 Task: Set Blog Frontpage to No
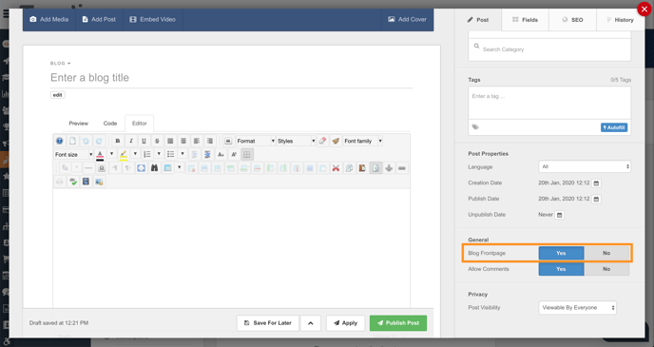(x=606, y=253)
